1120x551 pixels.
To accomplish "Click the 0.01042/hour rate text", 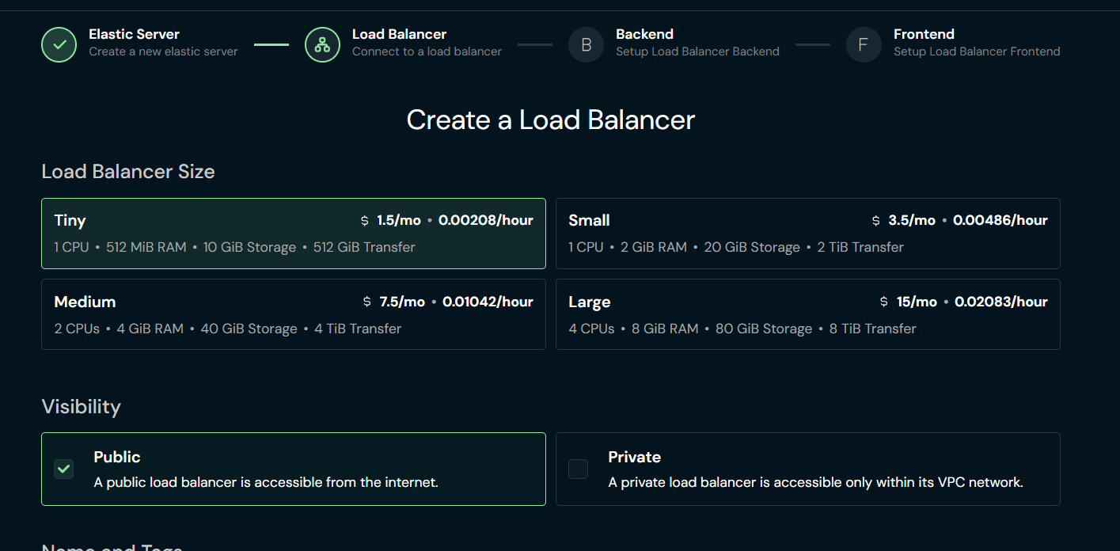I will tap(488, 302).
